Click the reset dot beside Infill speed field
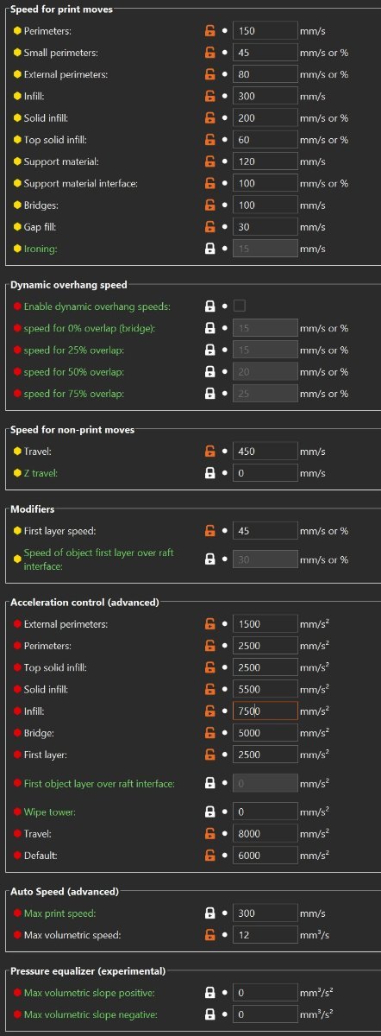 tap(225, 96)
